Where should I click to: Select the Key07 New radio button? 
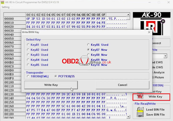88,50
